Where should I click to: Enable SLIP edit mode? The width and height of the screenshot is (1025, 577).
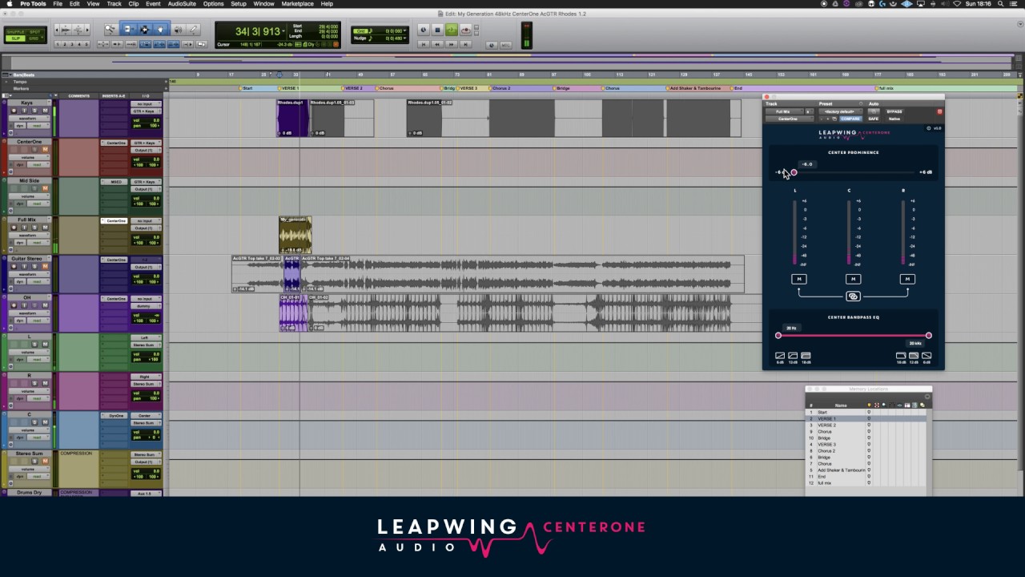16,38
